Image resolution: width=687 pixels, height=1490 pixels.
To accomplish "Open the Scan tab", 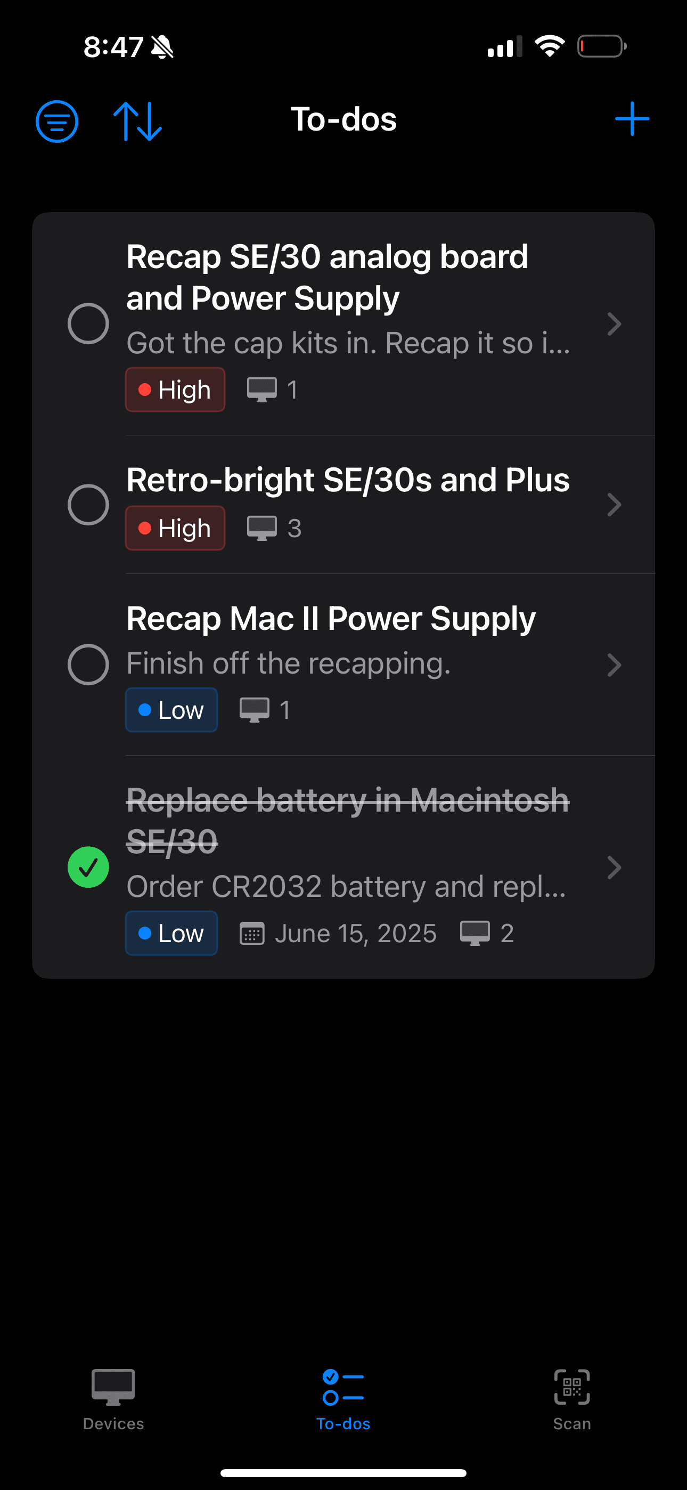I will tap(571, 1399).
